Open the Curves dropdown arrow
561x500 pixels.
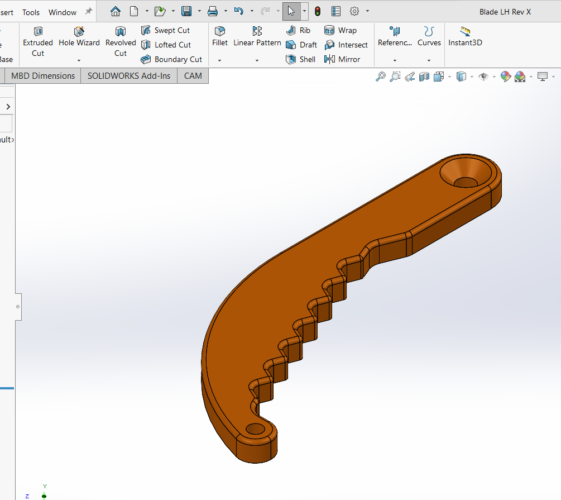[429, 60]
